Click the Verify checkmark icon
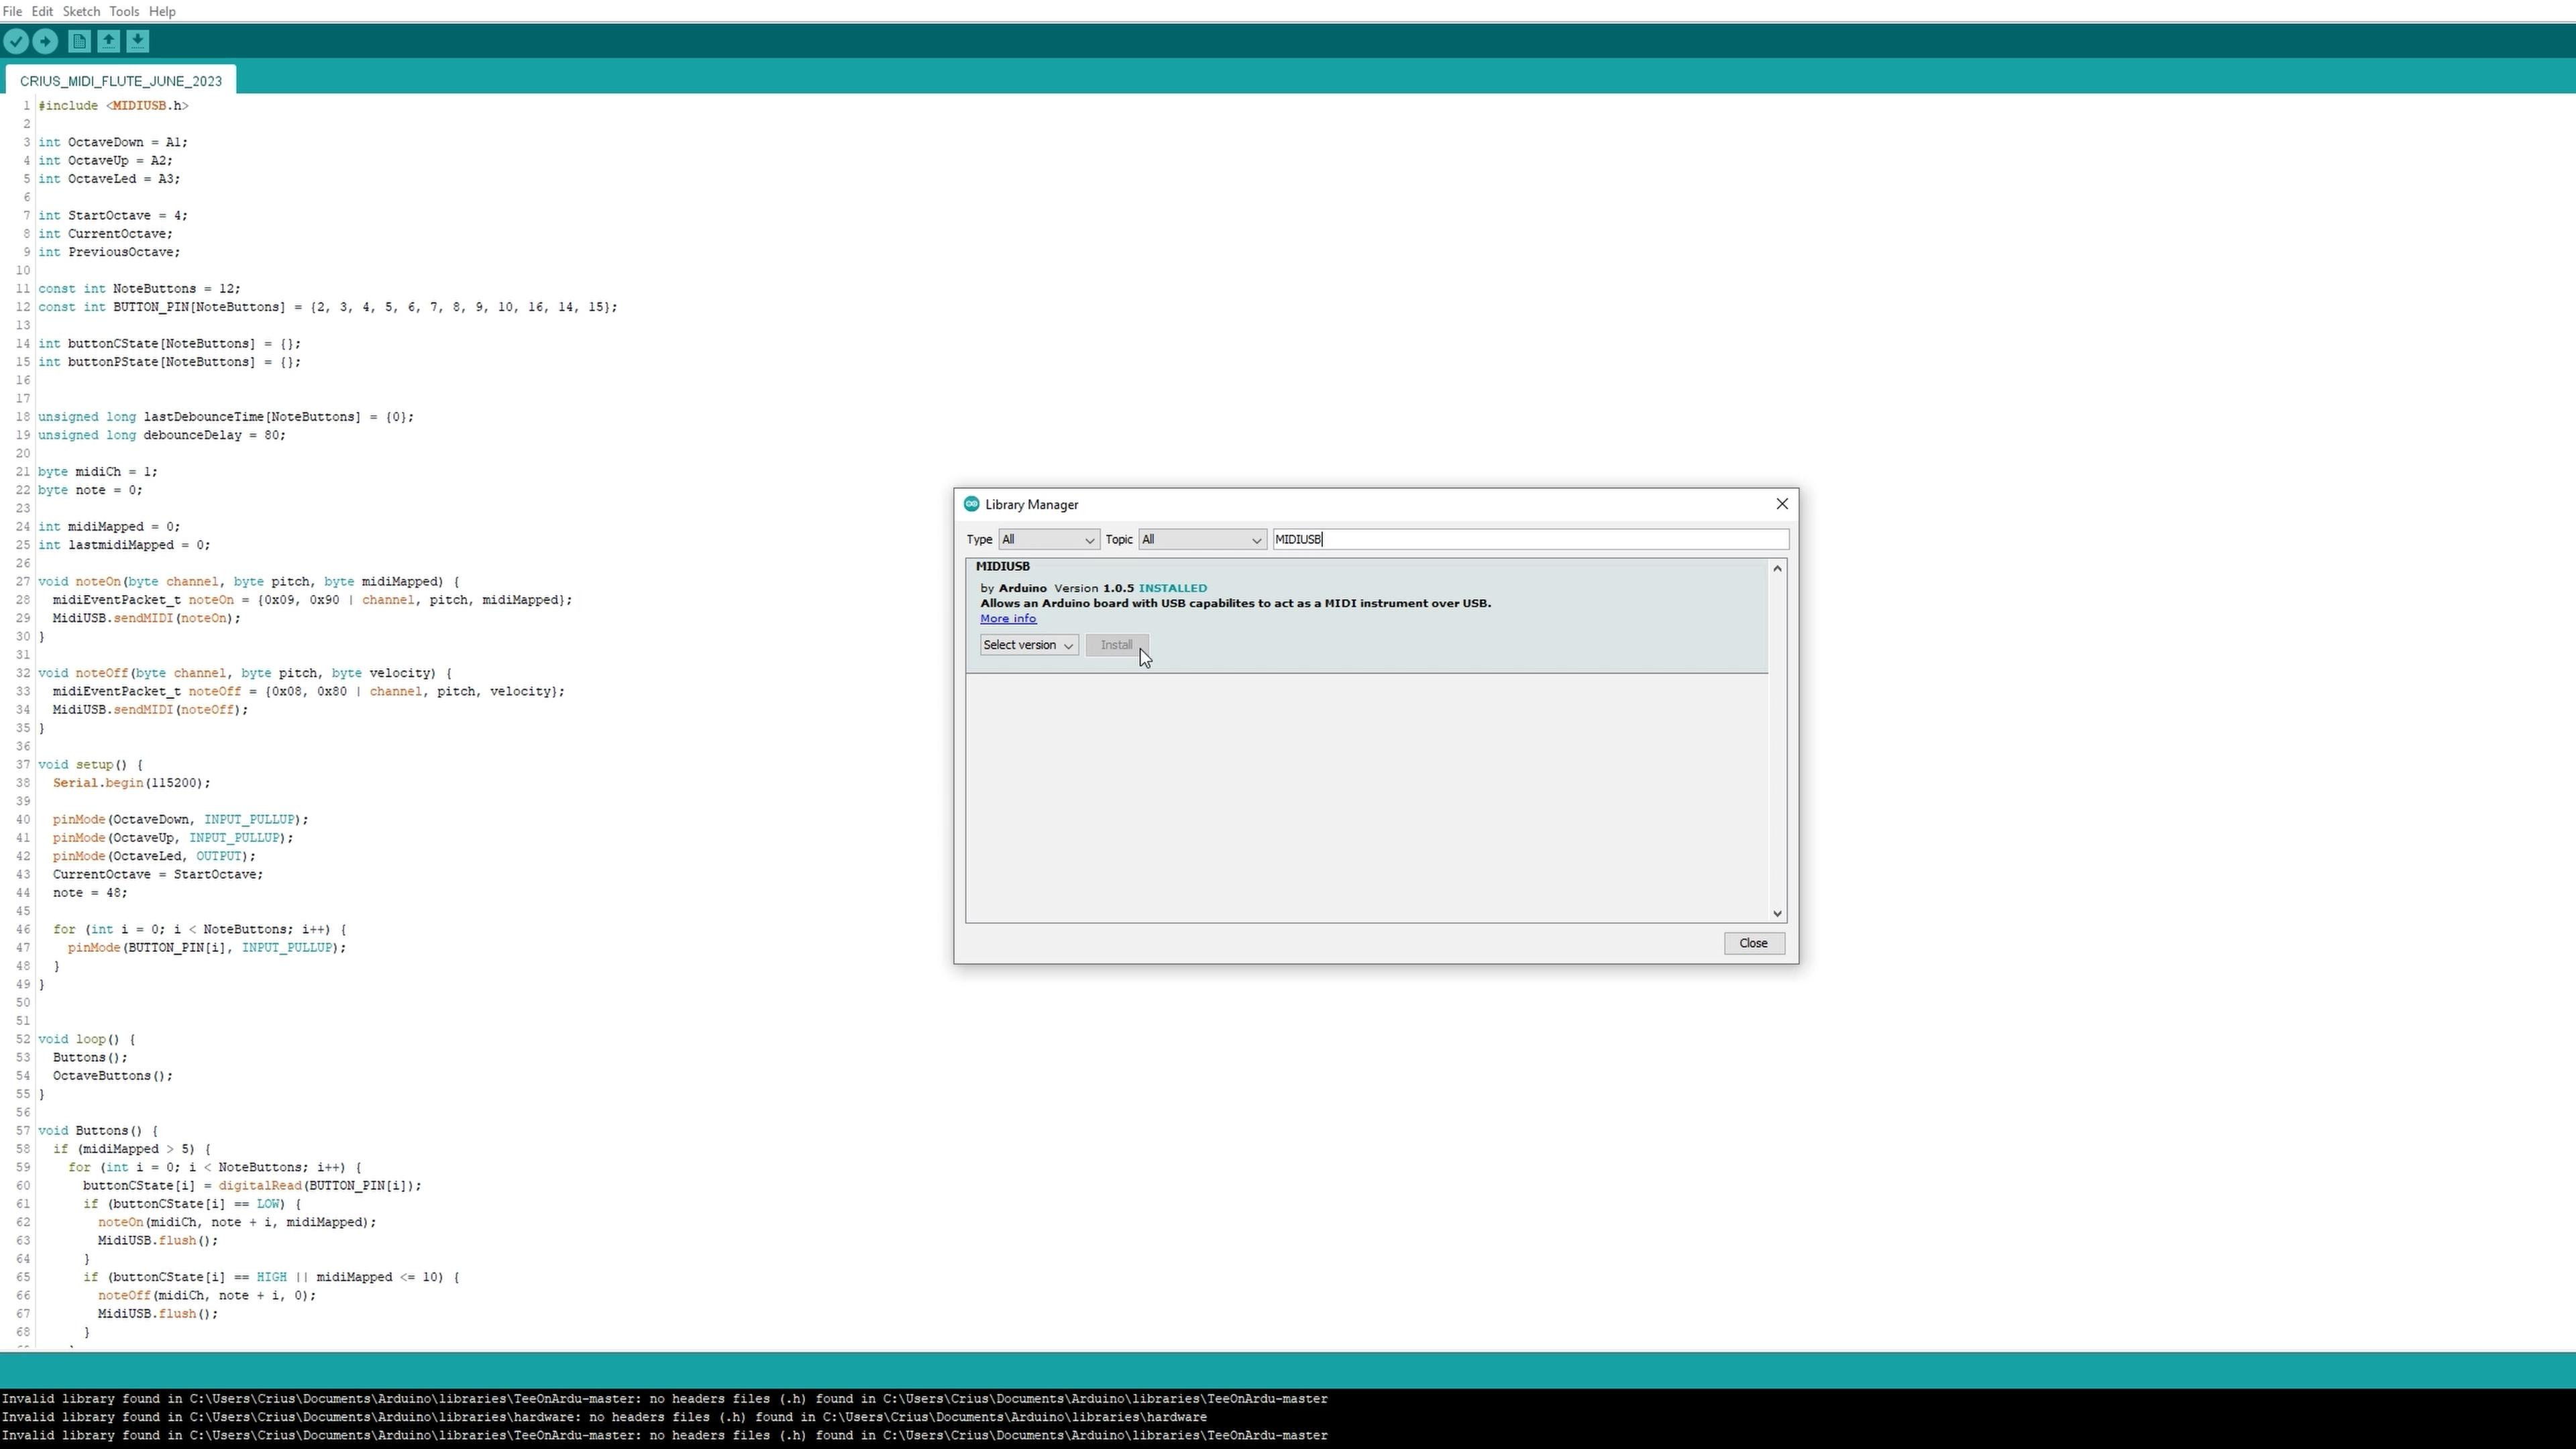The image size is (2576, 1449). coord(16,41)
